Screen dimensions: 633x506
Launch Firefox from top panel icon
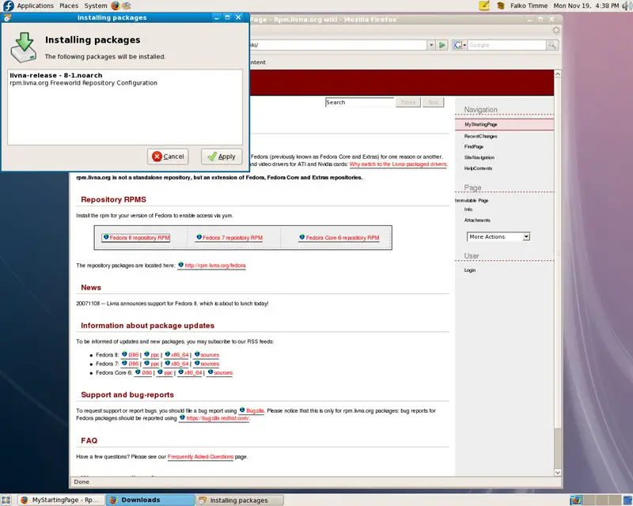click(x=116, y=6)
